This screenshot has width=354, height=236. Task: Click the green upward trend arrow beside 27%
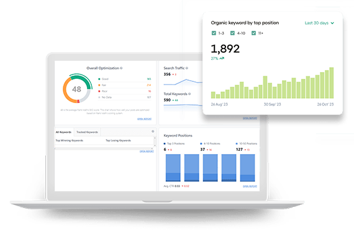pos(222,58)
